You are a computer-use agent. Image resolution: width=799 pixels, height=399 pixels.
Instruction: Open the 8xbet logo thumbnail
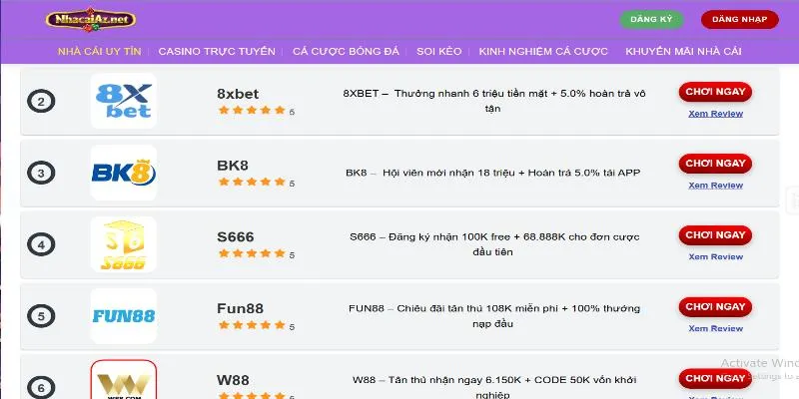point(124,101)
